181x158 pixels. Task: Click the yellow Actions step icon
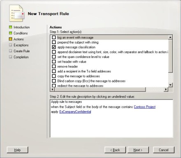[x=10, y=39]
